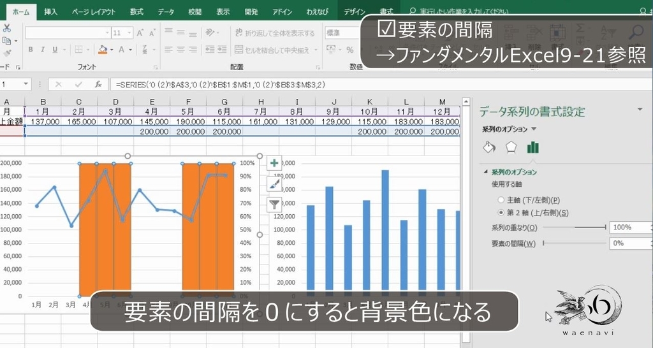Toggle Bold formatting
The height and width of the screenshot is (348, 653).
pos(31,50)
